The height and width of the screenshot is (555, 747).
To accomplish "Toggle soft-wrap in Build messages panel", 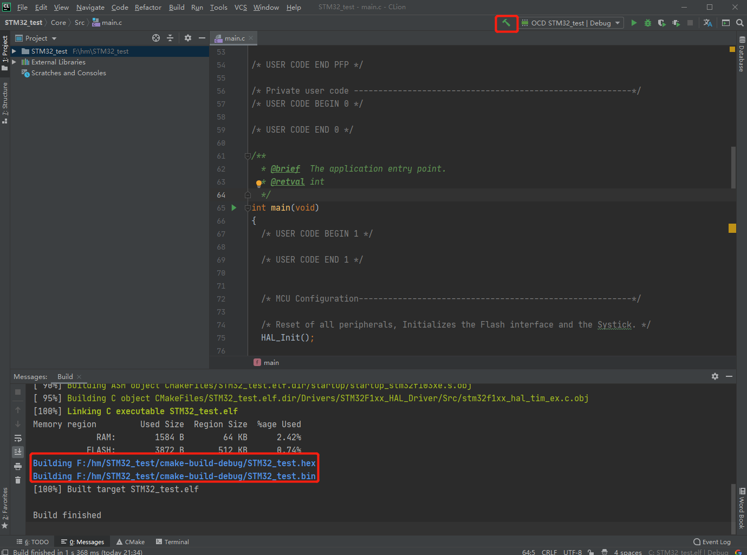I will pyautogui.click(x=18, y=438).
